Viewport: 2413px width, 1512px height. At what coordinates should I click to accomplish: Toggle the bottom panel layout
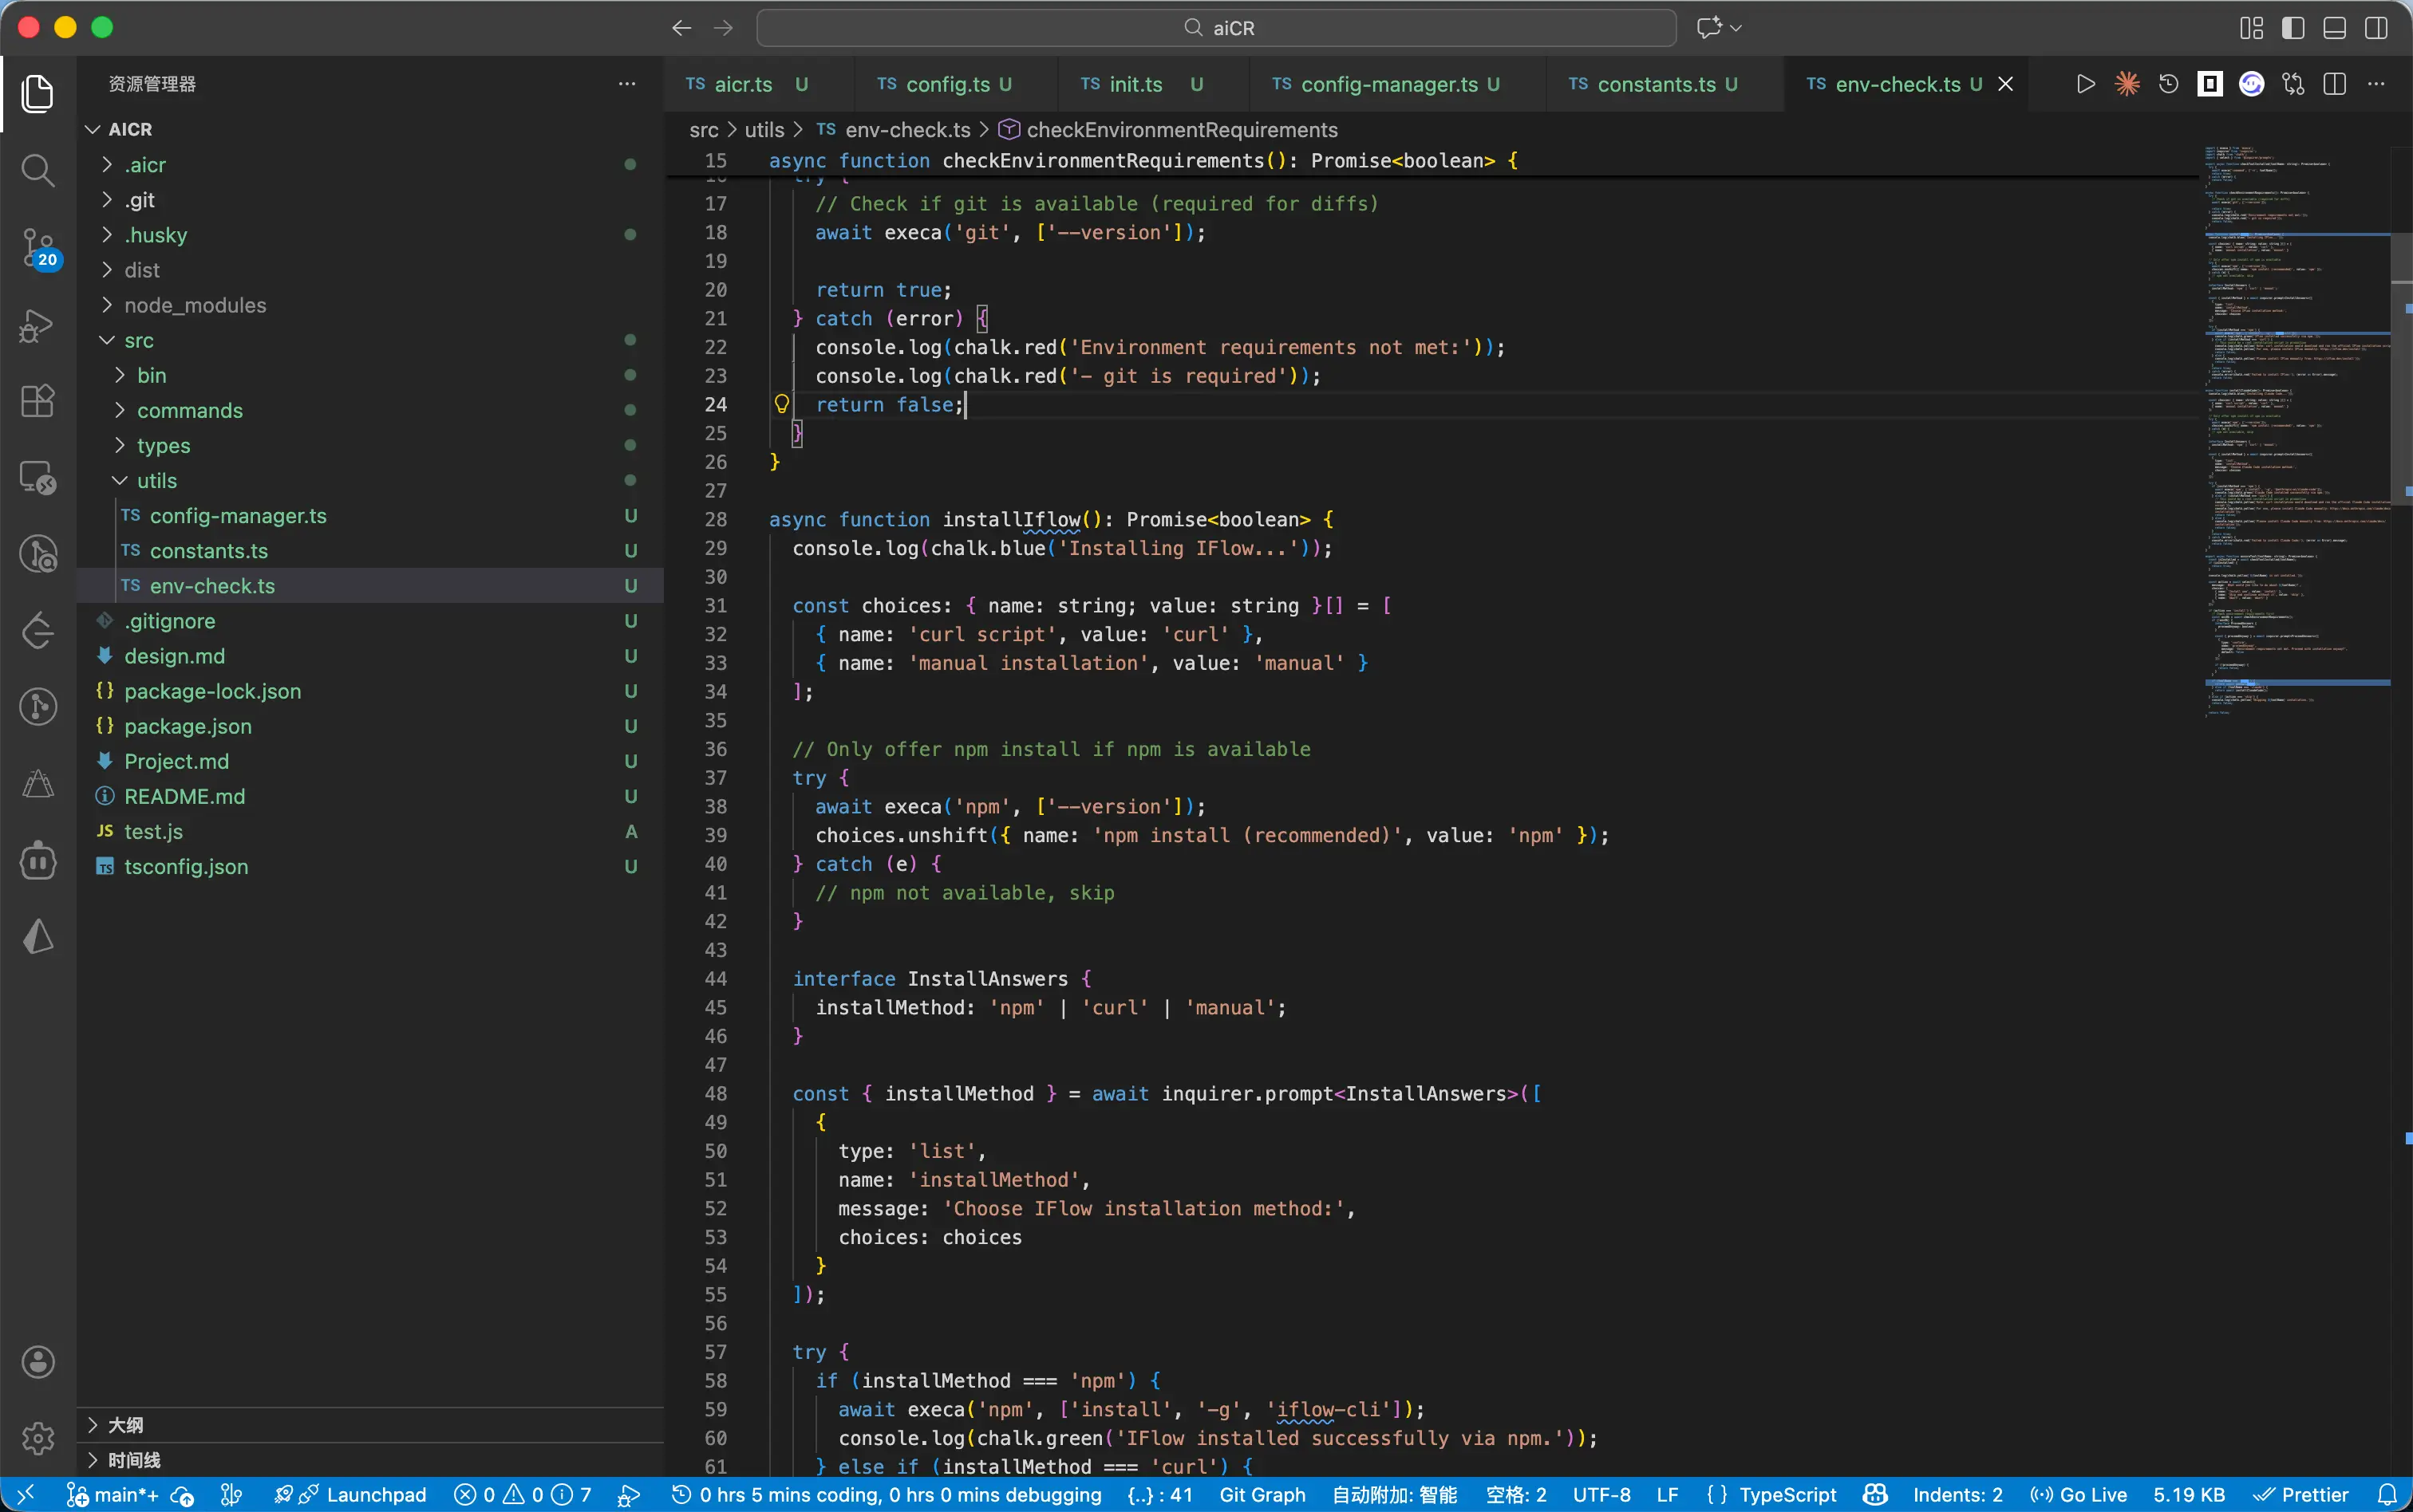[2334, 28]
